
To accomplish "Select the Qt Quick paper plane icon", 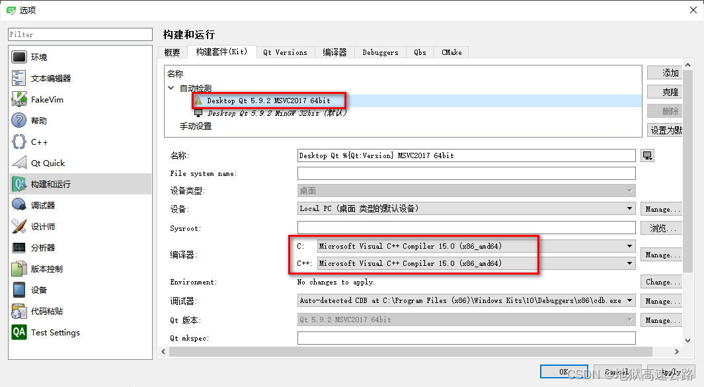I will point(19,163).
